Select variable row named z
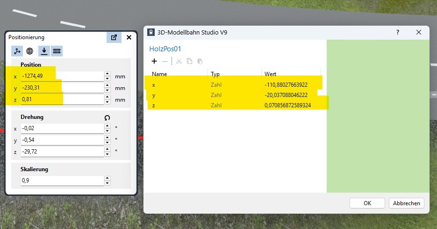437x229 pixels. click(x=236, y=105)
